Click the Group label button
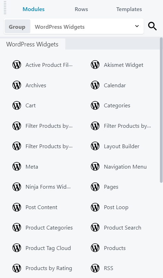163x278 pixels. pos(17,26)
